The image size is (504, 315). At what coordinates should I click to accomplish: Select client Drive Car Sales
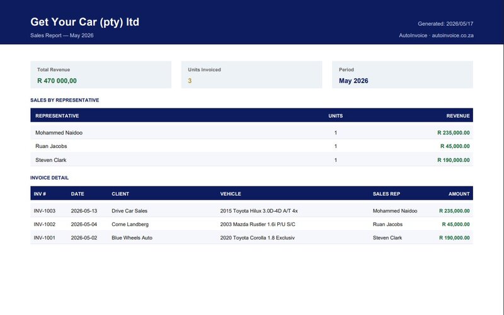130,211
